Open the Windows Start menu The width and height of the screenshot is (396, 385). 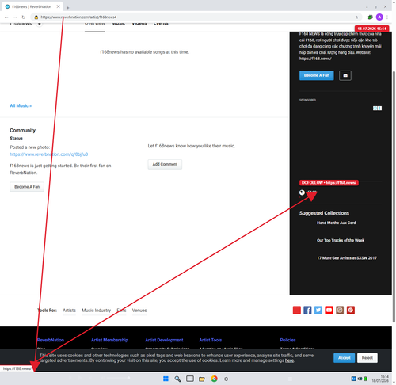[x=166, y=379]
